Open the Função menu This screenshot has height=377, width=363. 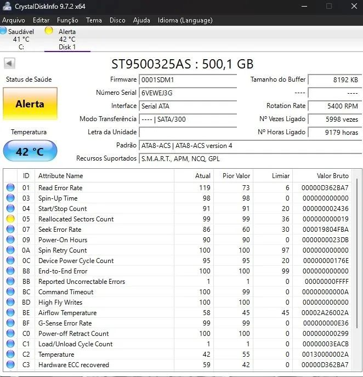point(67,20)
